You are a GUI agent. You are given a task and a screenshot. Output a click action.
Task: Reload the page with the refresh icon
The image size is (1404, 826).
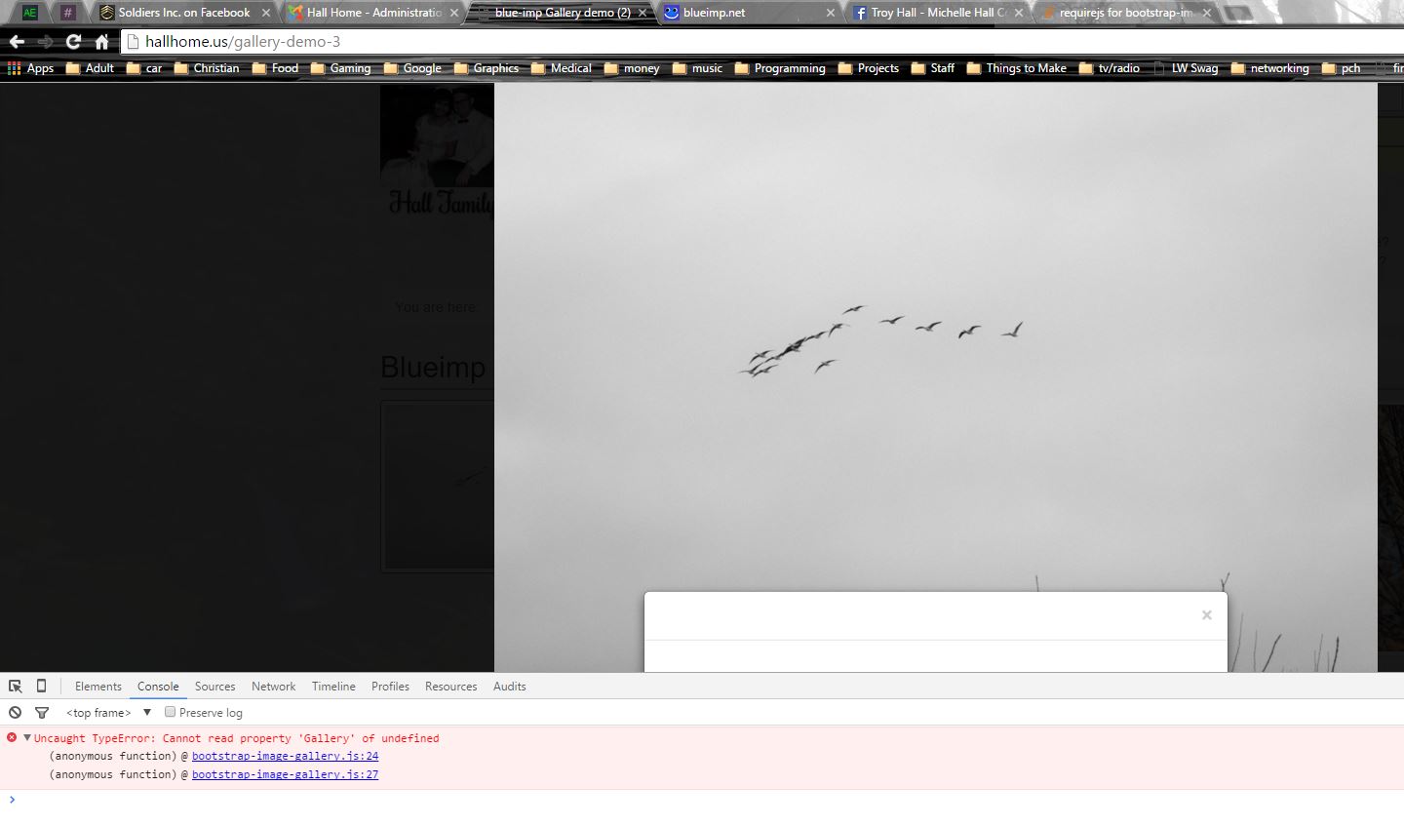[73, 41]
